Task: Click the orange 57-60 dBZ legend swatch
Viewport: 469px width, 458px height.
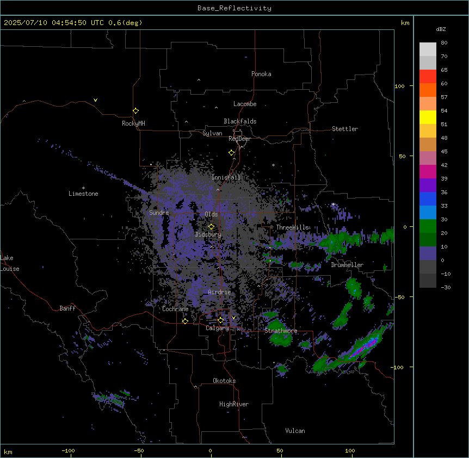Action: pos(428,90)
